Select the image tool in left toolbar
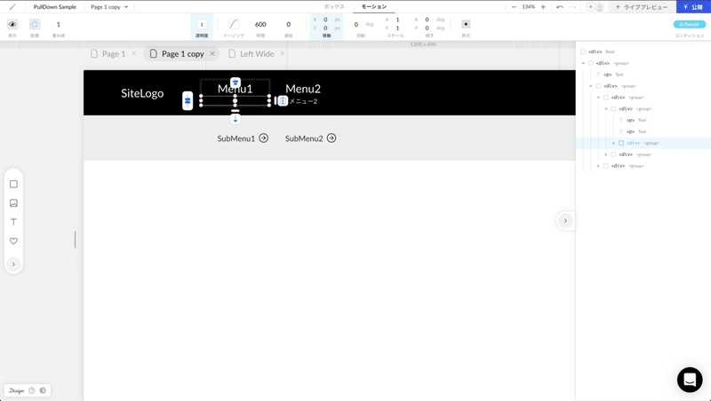Image resolution: width=711 pixels, height=401 pixels. coord(13,203)
